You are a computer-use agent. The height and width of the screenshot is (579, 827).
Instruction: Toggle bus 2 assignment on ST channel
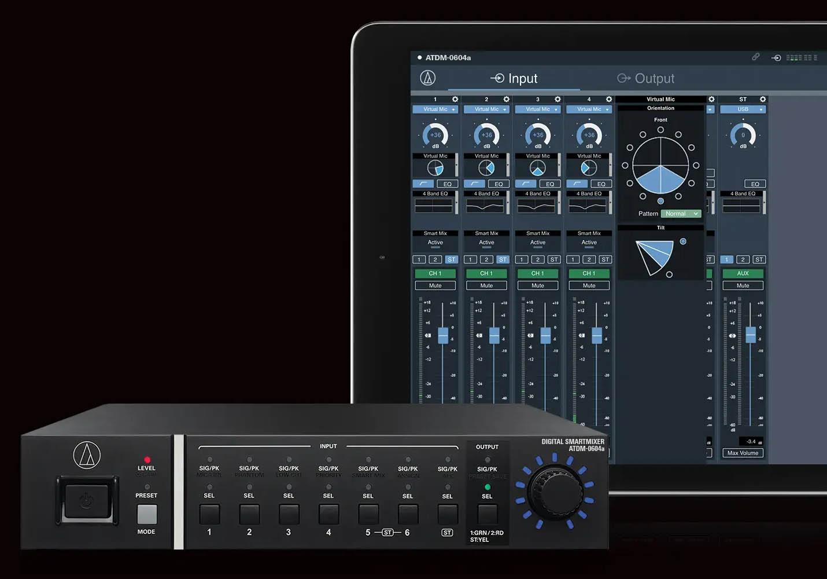click(743, 259)
